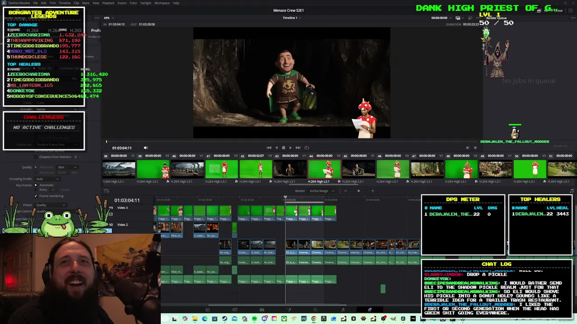
Task: Jump to last frame in viewer transport
Action: [x=298, y=148]
